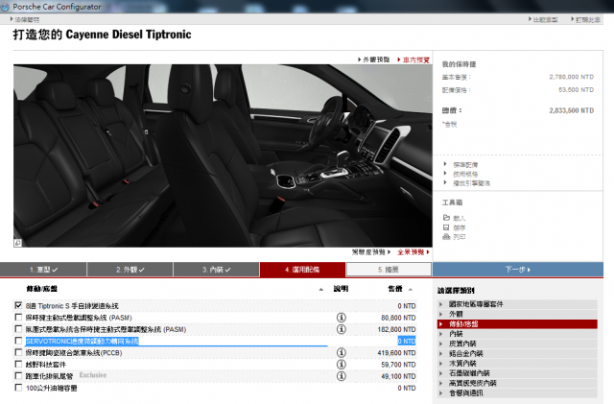The height and width of the screenshot is (404, 614).
Task: Check the air suspension with PASM 182,800 NTD
Action: coord(18,329)
